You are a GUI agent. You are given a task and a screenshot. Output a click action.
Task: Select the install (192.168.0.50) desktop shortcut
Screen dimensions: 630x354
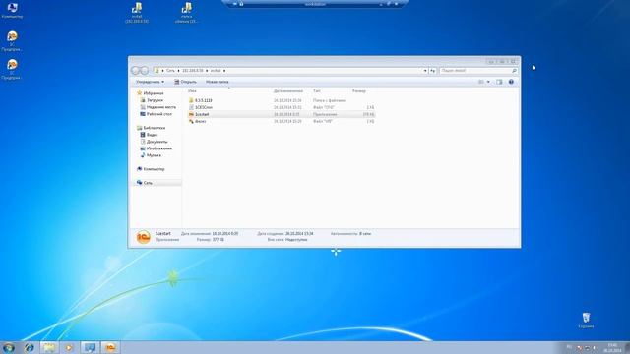tap(137, 13)
